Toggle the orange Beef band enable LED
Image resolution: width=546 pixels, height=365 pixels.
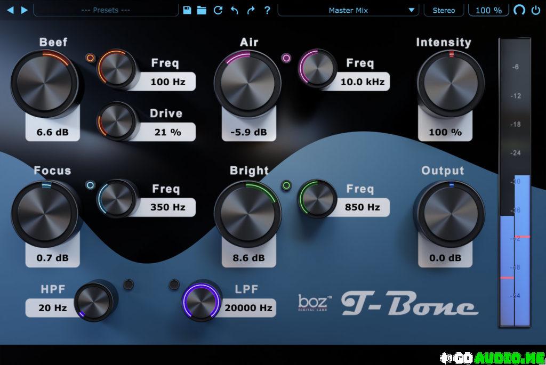[90, 58]
